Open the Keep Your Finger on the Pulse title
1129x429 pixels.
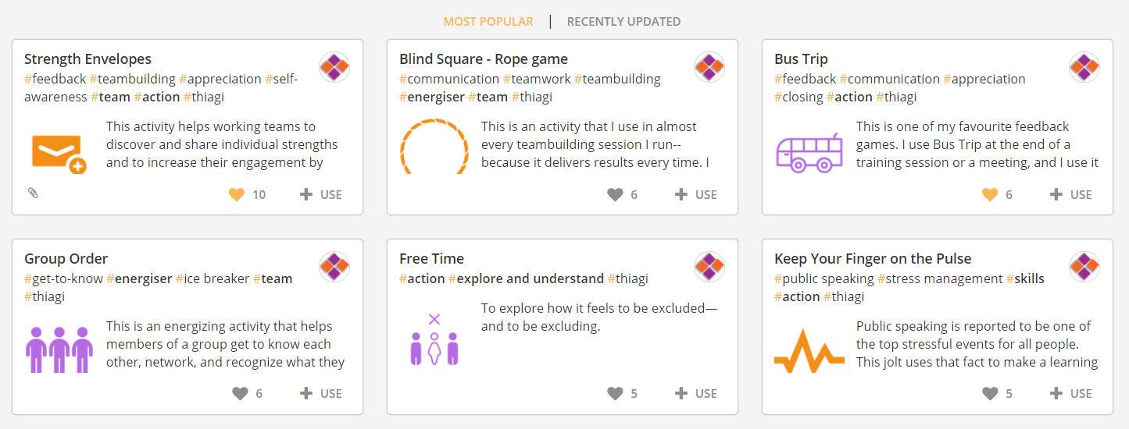873,259
